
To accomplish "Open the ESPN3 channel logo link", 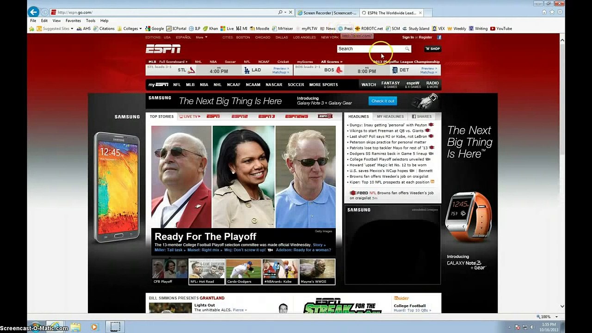I will point(266,117).
